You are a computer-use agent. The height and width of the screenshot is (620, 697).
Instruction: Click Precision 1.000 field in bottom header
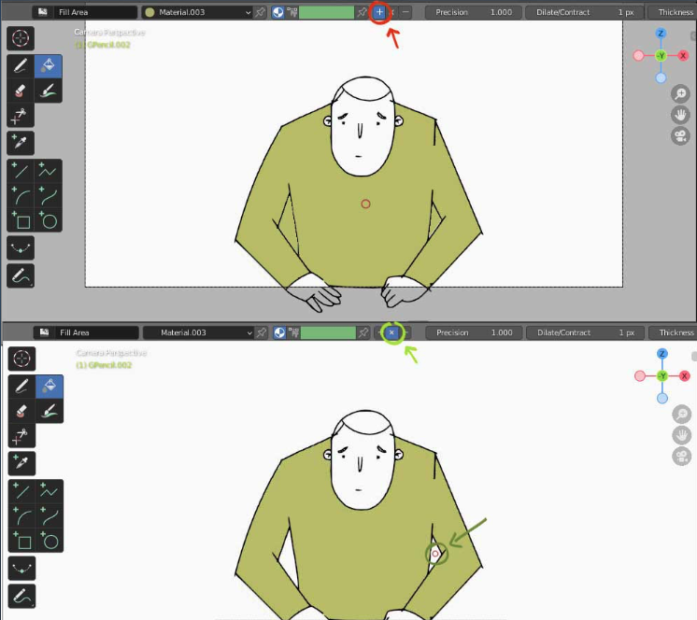click(475, 332)
